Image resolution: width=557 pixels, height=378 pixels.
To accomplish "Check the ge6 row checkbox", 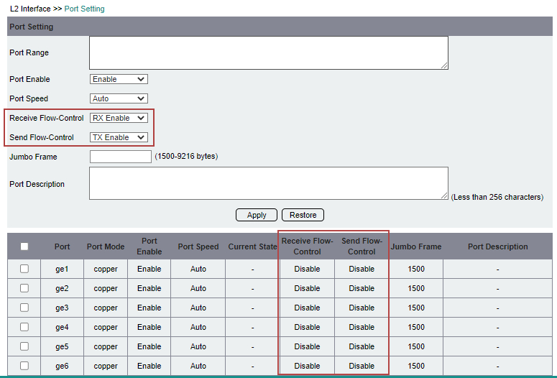I will pos(24,366).
